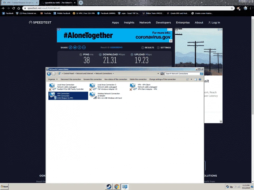Screen dimensions: 254x190
Task: Click the Network and Internet breadcrumb
Action: pyautogui.click(x=85, y=74)
